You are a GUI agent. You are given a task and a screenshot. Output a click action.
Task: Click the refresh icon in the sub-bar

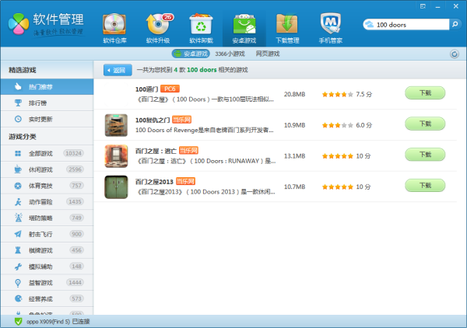pyautogui.click(x=455, y=54)
